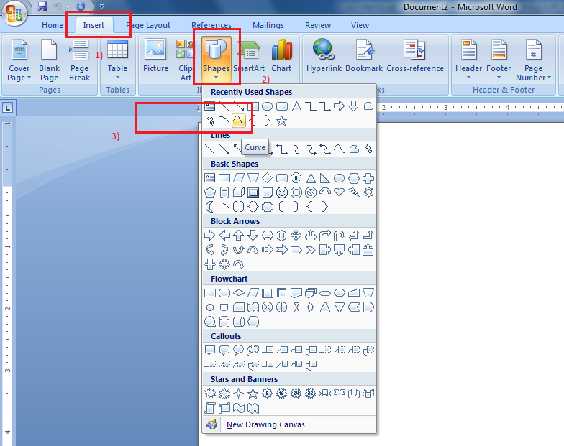The width and height of the screenshot is (564, 446).
Task: Choose the Up Arrow block arrow
Action: click(x=239, y=236)
